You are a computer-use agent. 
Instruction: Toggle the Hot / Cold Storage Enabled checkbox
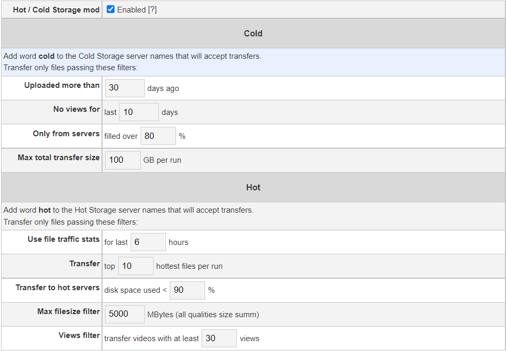(111, 9)
